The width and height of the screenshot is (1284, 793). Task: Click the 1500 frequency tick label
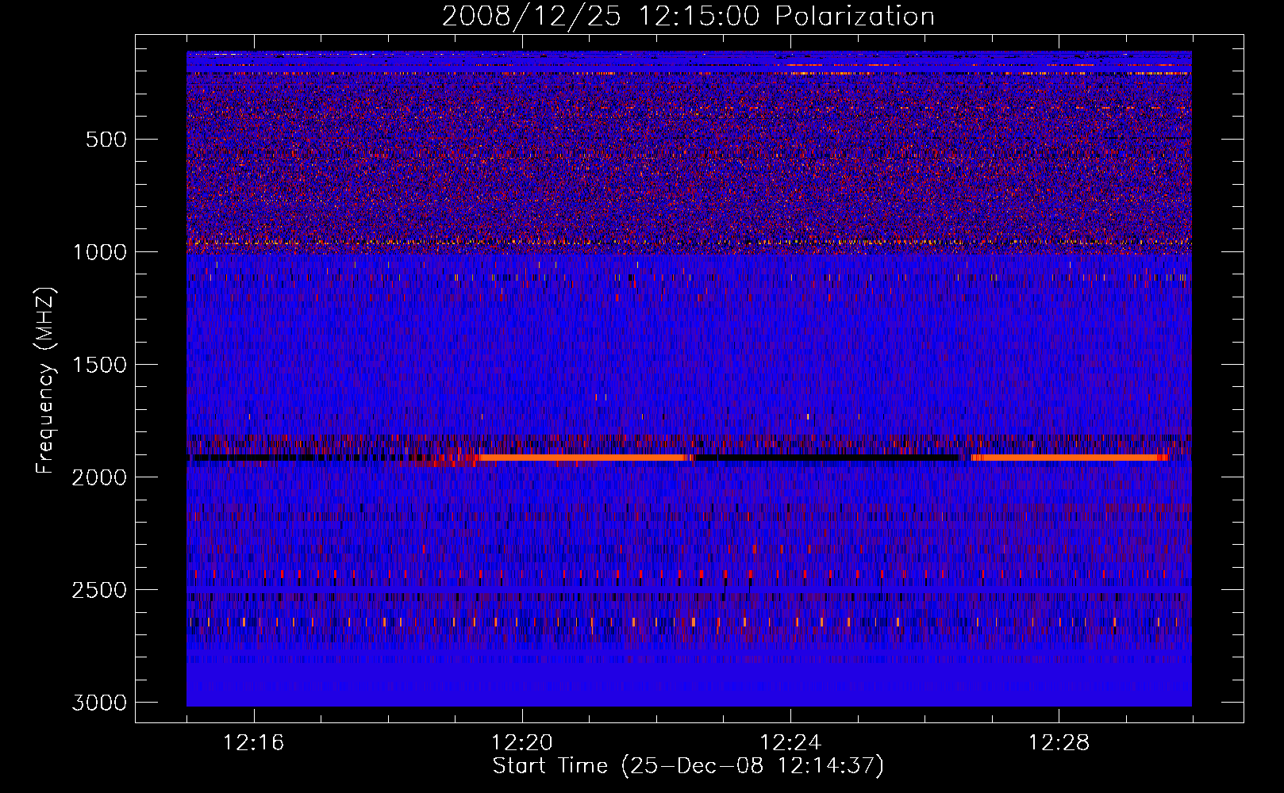click(99, 365)
